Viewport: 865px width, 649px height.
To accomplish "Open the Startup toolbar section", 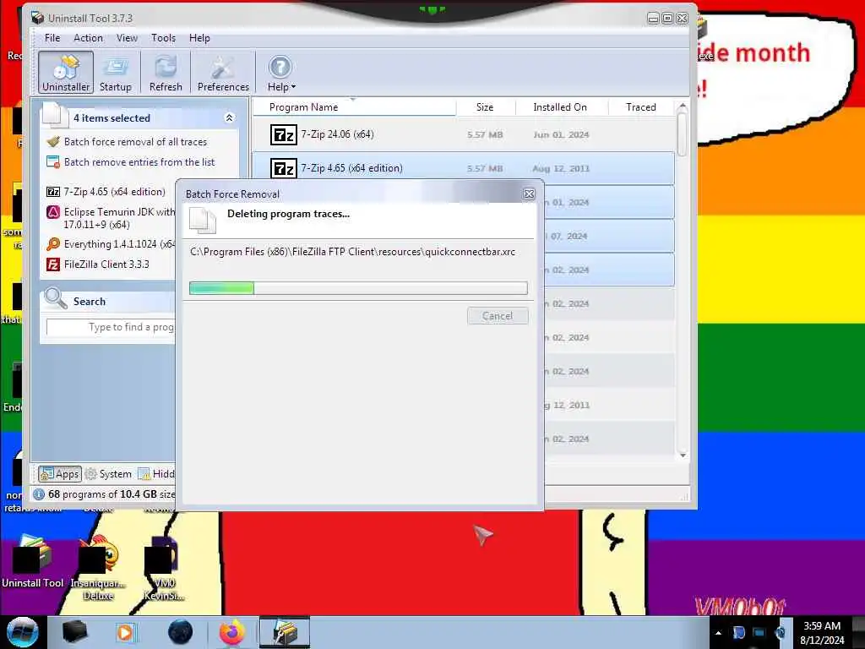I will pos(115,73).
